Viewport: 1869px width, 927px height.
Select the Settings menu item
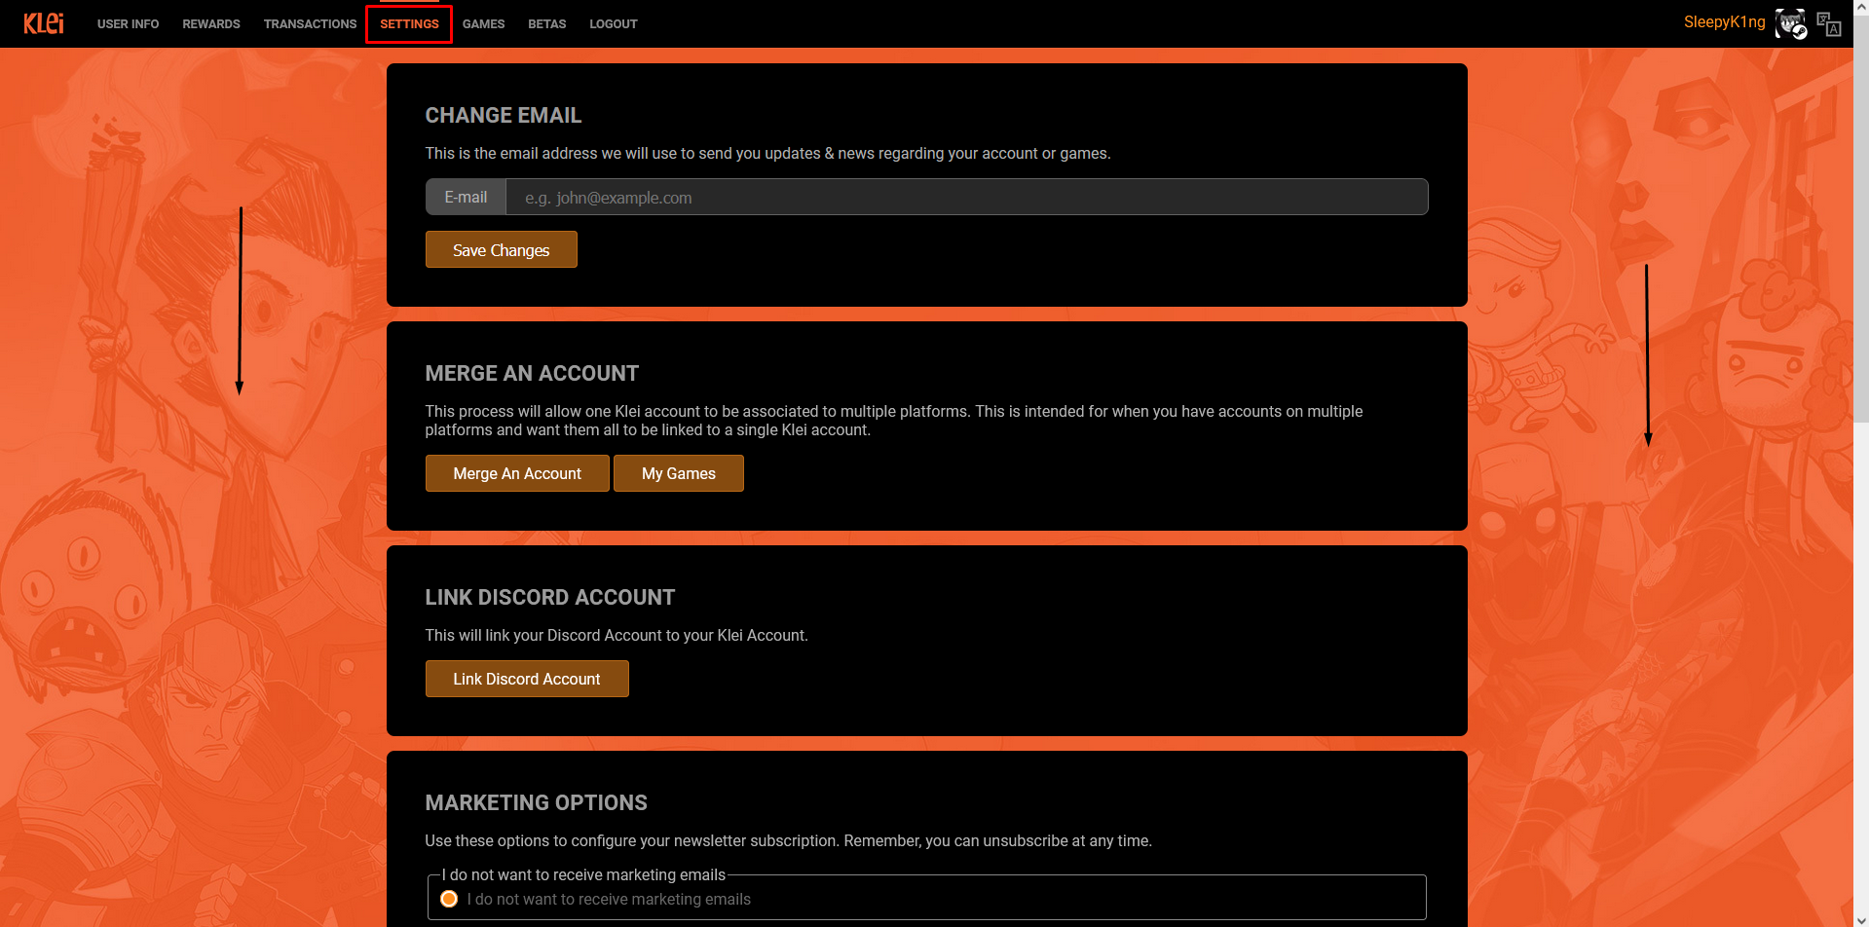pyautogui.click(x=409, y=23)
